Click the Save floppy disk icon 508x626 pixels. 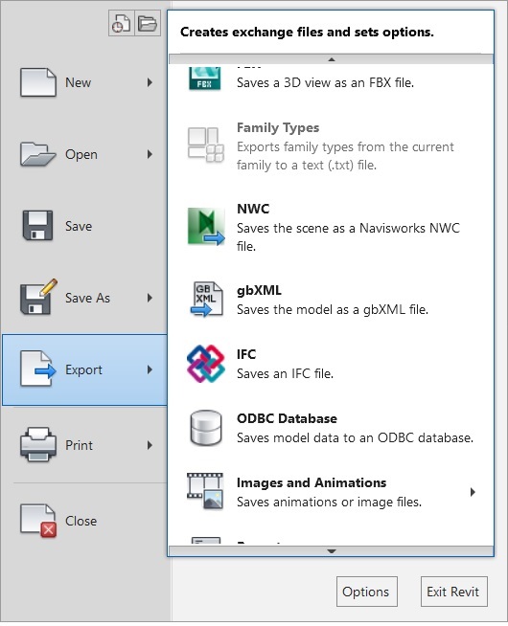point(37,226)
